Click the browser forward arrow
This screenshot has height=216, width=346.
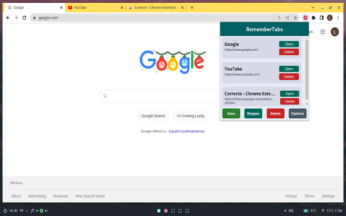(16, 18)
